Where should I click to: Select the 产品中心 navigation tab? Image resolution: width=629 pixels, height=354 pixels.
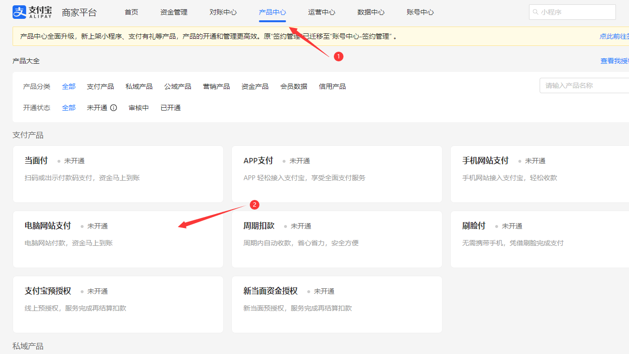[272, 12]
